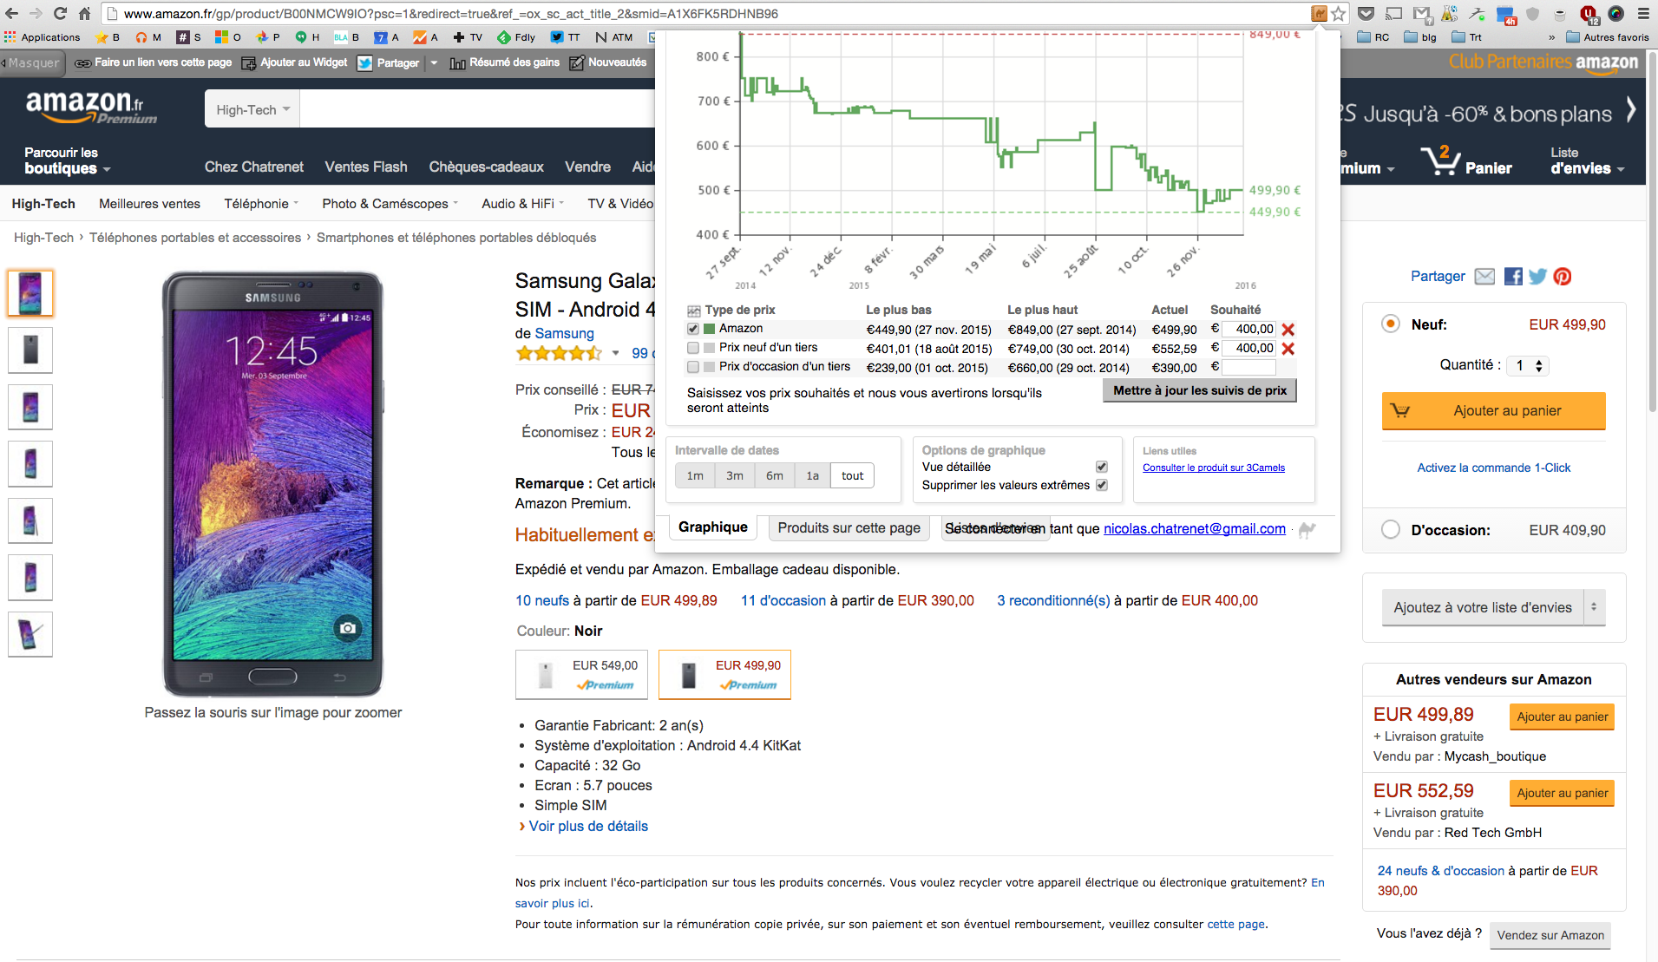Viewport: 1658px width, 962px height.
Task: Open the Partager toolbar dropdown arrow
Action: (x=434, y=62)
